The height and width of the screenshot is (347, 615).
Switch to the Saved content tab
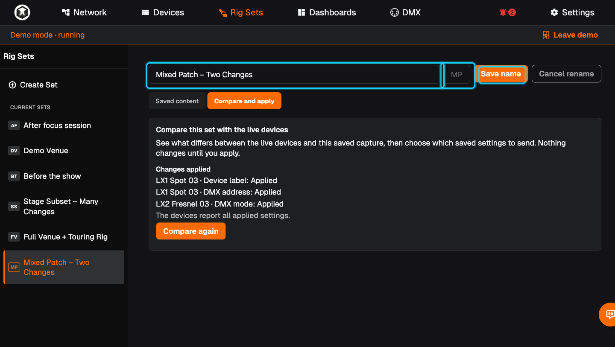177,101
